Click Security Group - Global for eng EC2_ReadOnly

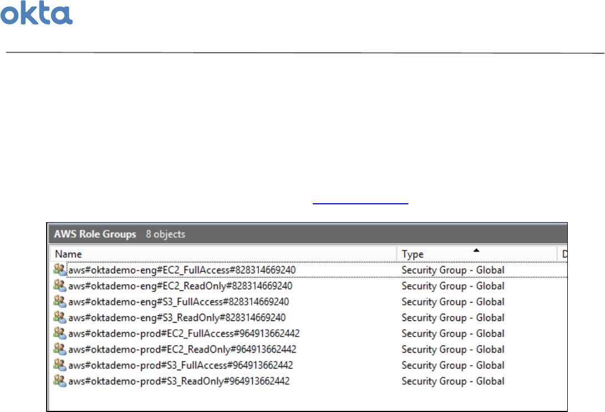tap(453, 286)
